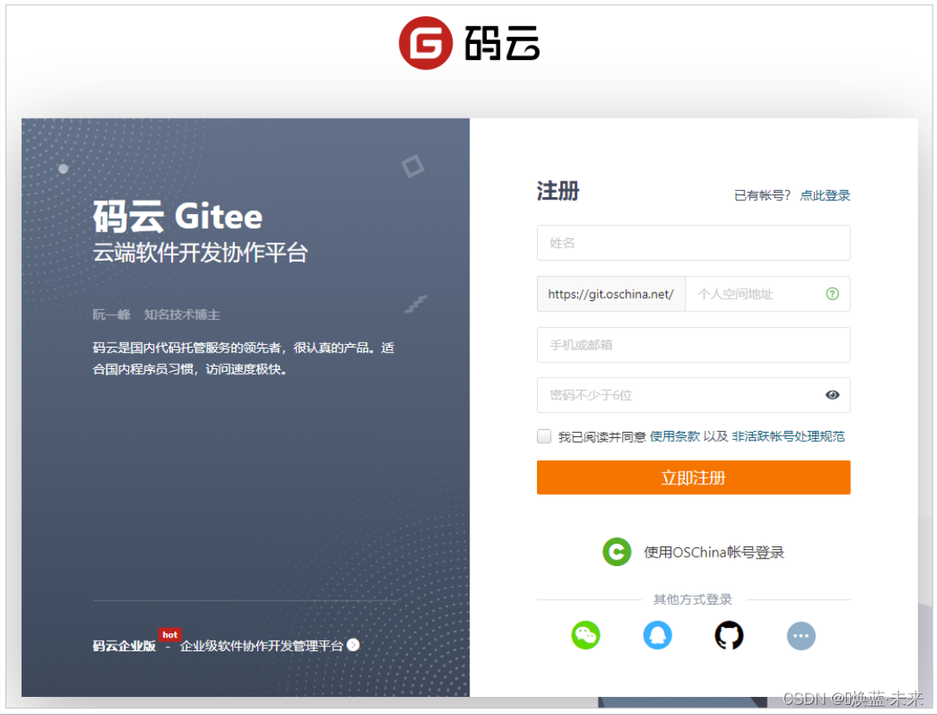
Task: Show more login options ellipsis icon
Action: (x=801, y=636)
